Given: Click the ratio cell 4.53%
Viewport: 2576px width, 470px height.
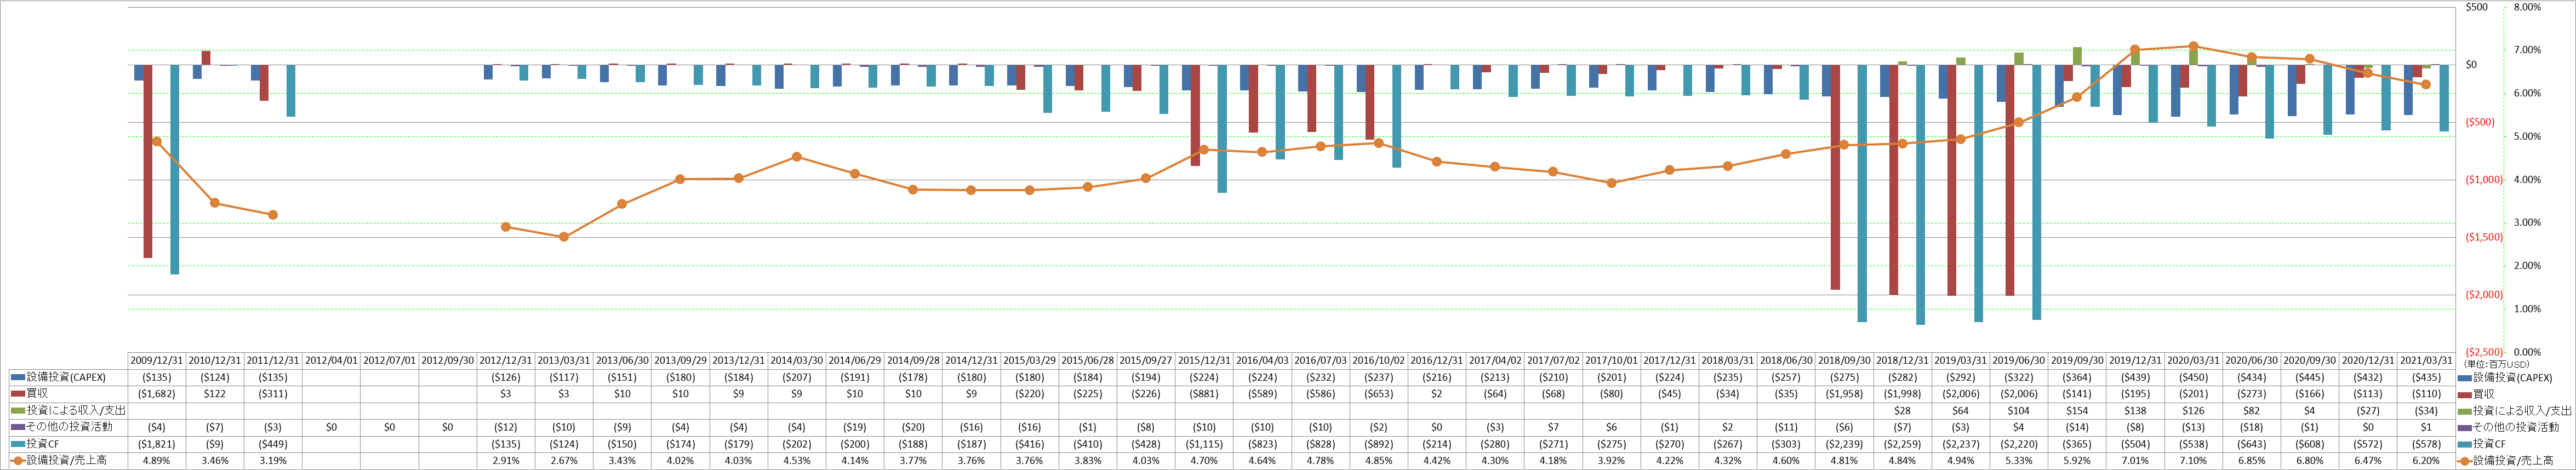Looking at the screenshot, I should pyautogui.click(x=797, y=461).
